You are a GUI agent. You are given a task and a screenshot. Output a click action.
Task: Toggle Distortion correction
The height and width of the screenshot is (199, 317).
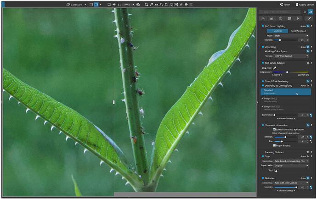tap(263, 178)
